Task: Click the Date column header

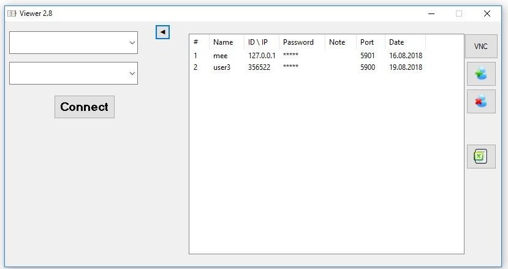Action: coord(405,42)
